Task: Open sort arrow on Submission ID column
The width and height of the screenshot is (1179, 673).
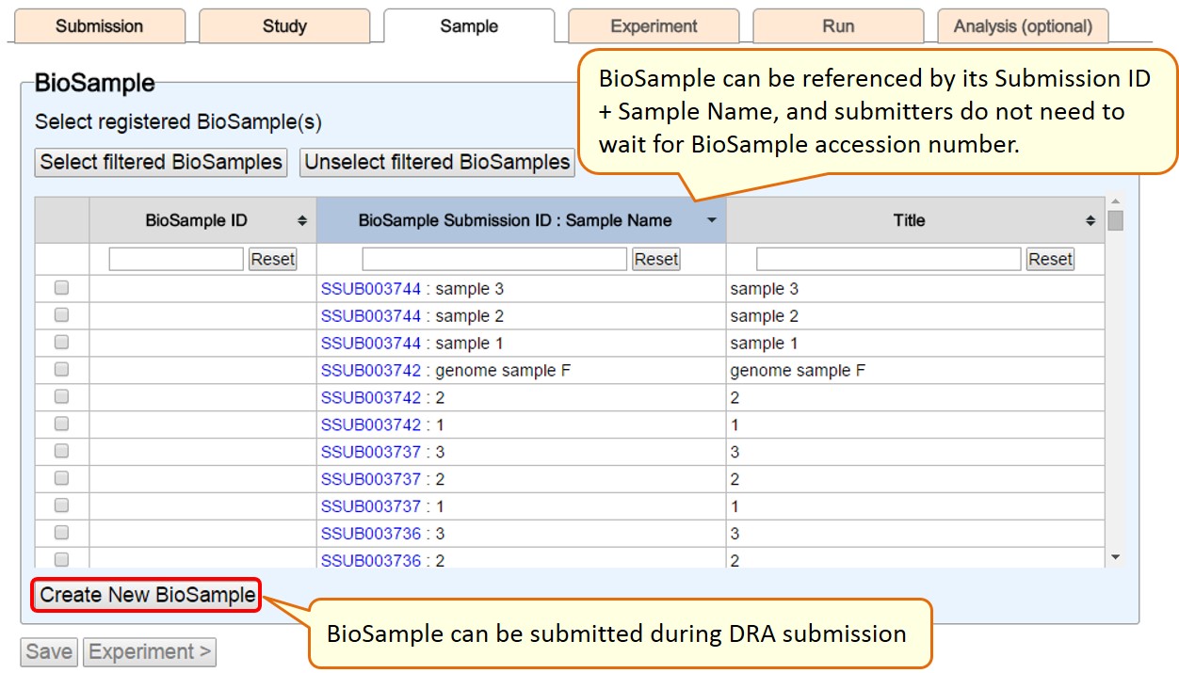Action: pyautogui.click(x=712, y=220)
